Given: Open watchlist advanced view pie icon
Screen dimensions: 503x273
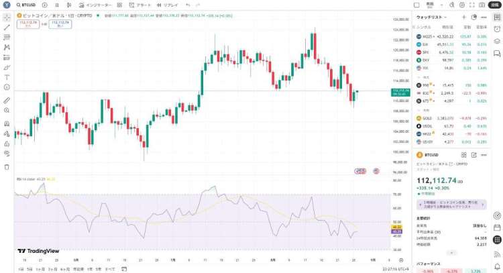Looking at the screenshot, I should coord(473,17).
